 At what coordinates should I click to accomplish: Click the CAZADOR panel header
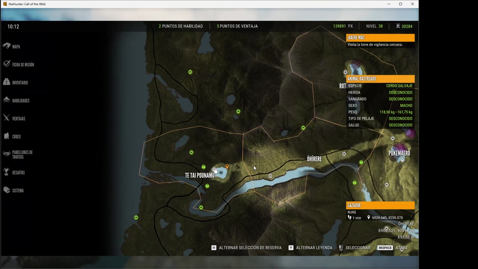point(380,205)
